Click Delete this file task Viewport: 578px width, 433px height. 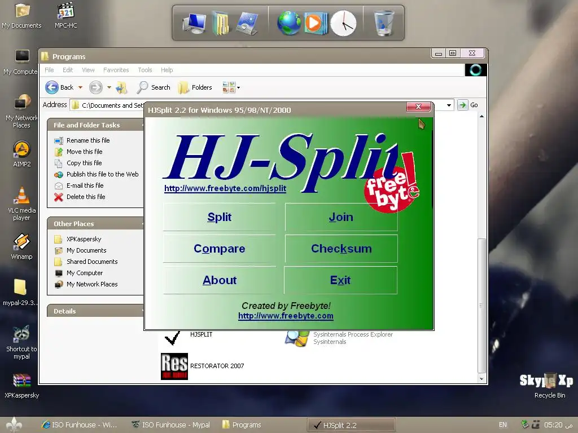80,197
